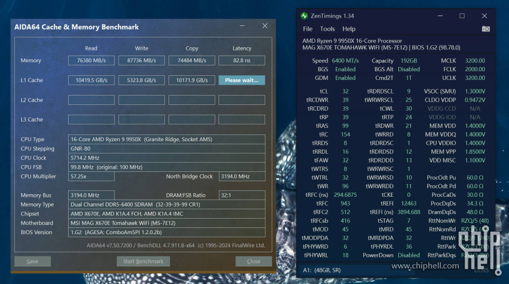Image resolution: width=509 pixels, height=284 pixels.
Task: Click the Speed 6400 MT/s value
Action: pyautogui.click(x=345, y=61)
